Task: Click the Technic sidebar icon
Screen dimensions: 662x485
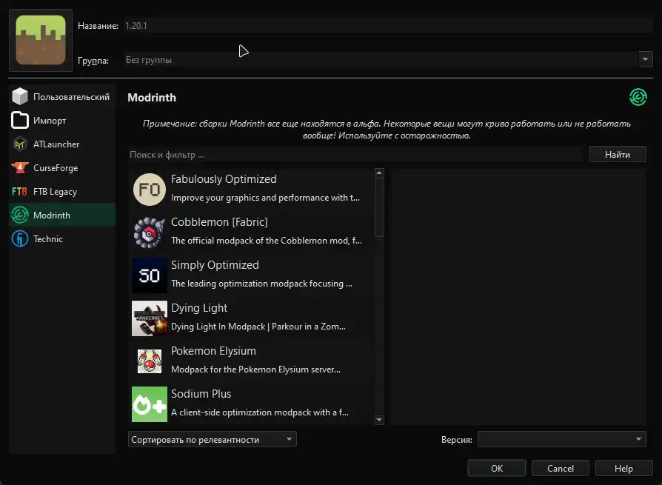Action: pos(20,238)
